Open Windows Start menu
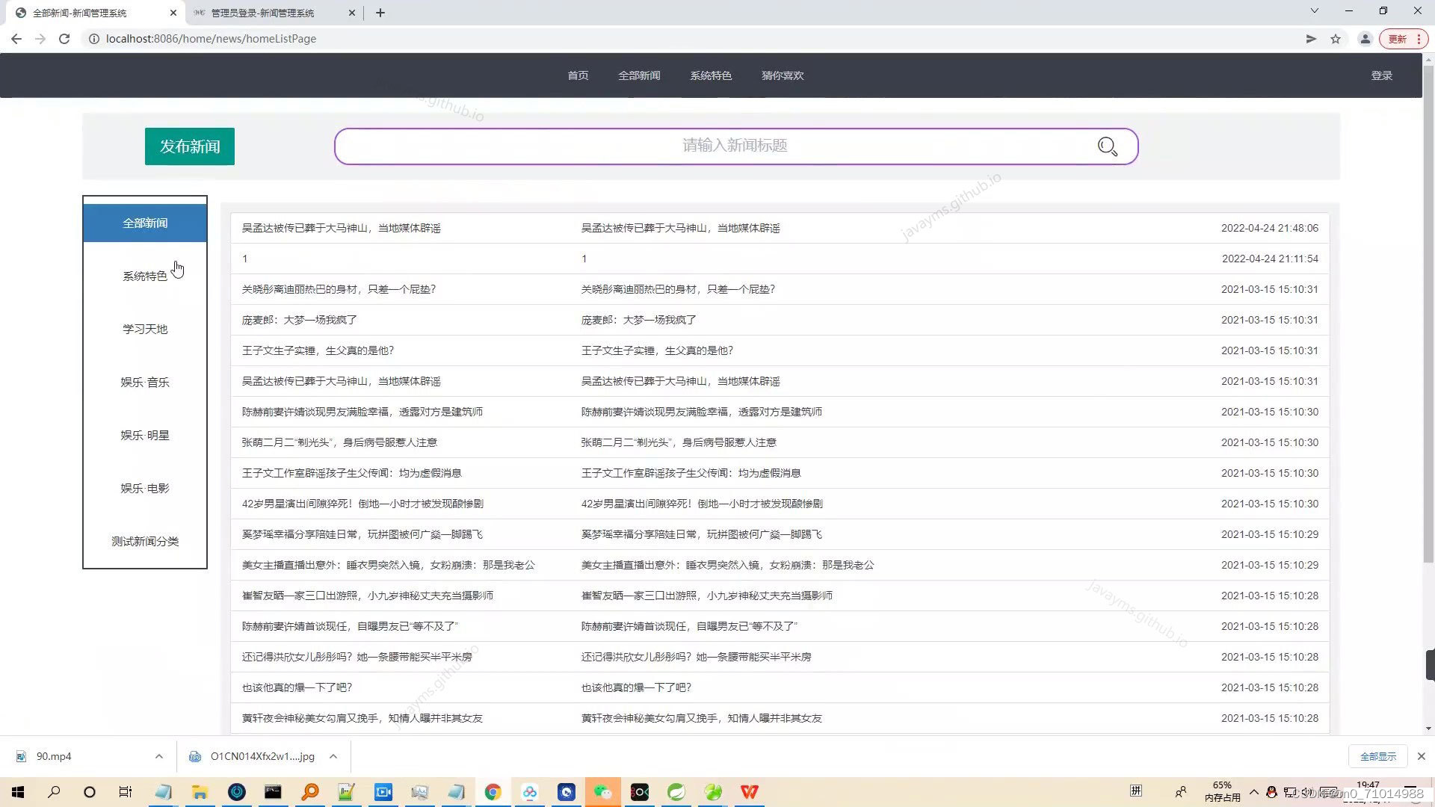Image resolution: width=1435 pixels, height=807 pixels. pos(18,792)
